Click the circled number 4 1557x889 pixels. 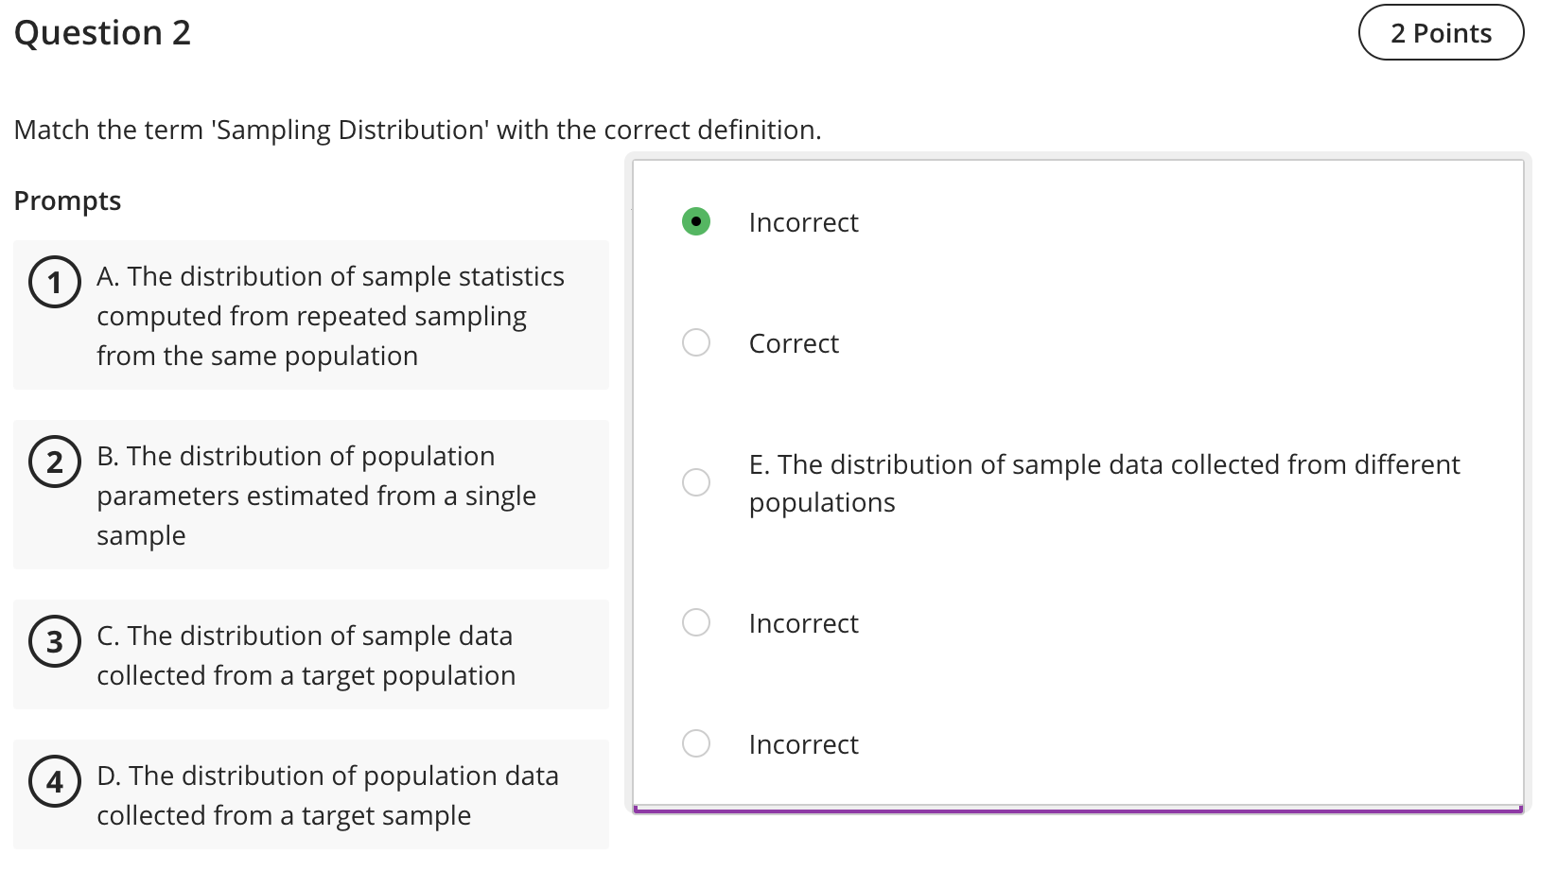pos(54,781)
